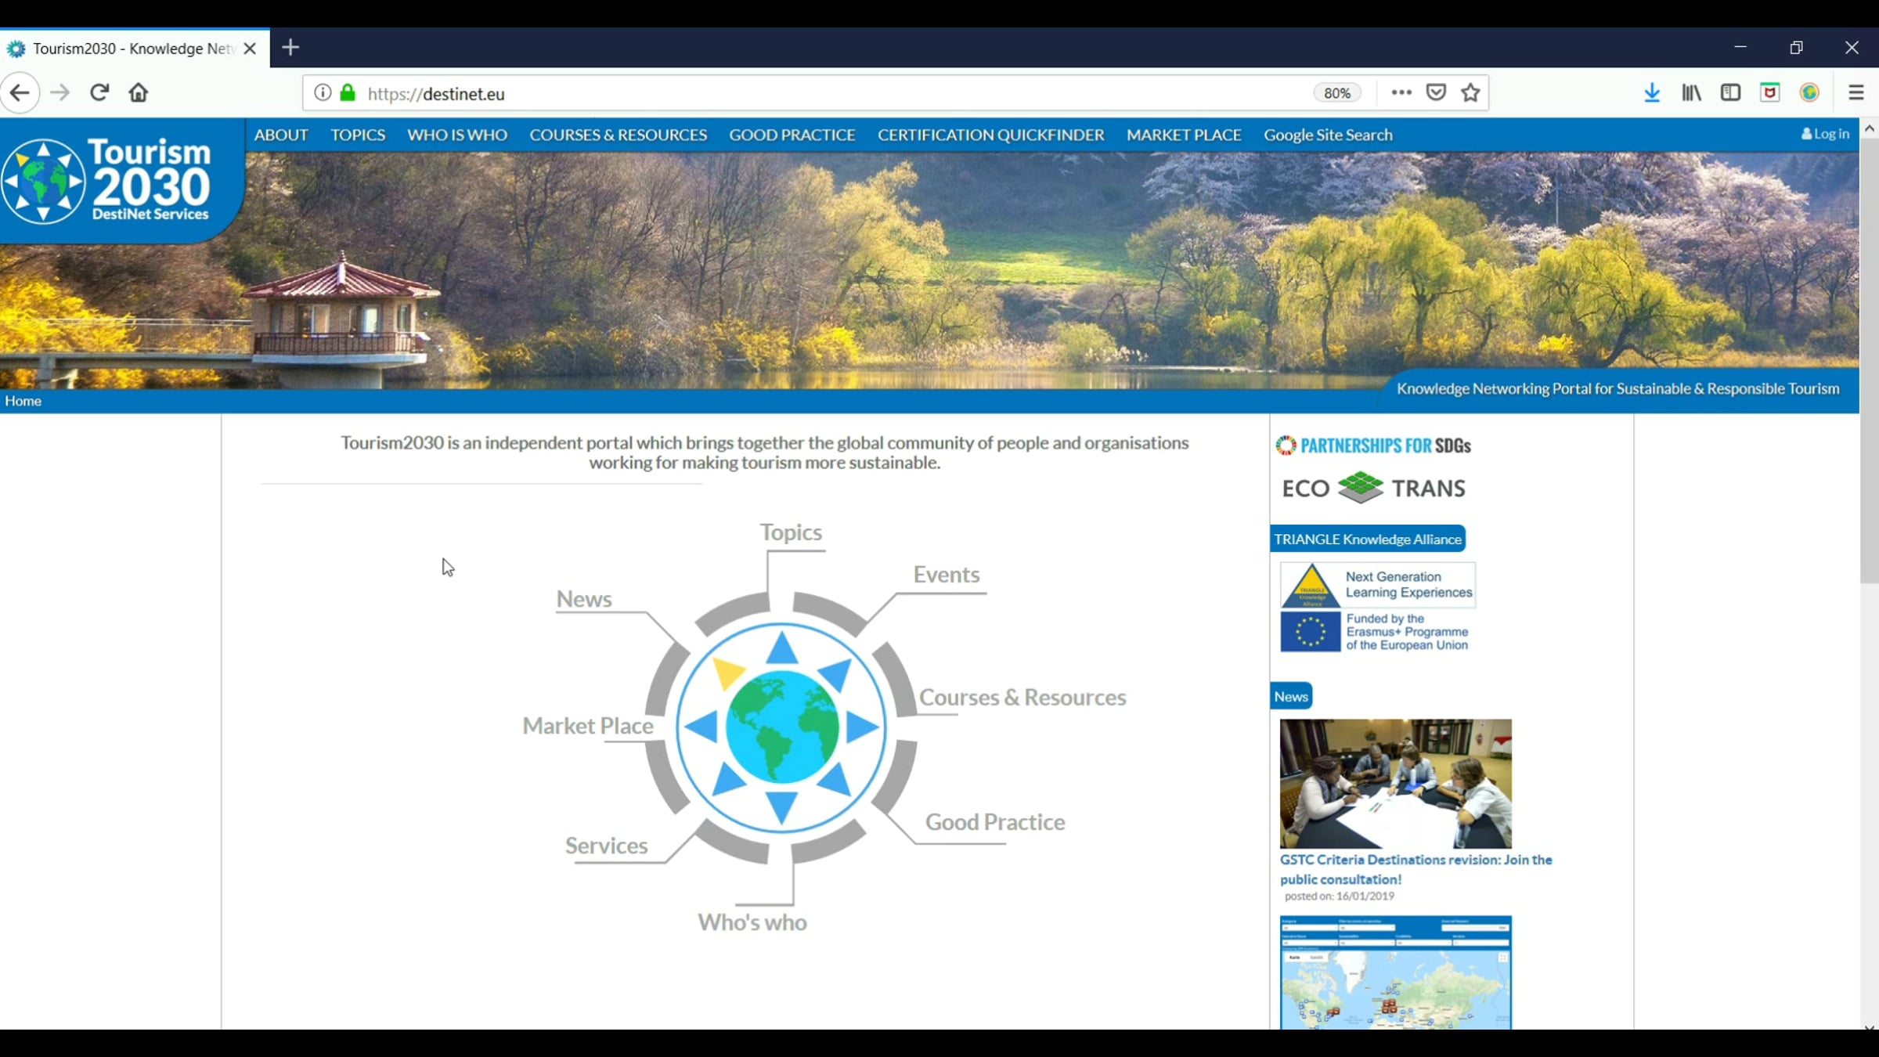
Task: Go to browser home page
Action: pyautogui.click(x=139, y=93)
